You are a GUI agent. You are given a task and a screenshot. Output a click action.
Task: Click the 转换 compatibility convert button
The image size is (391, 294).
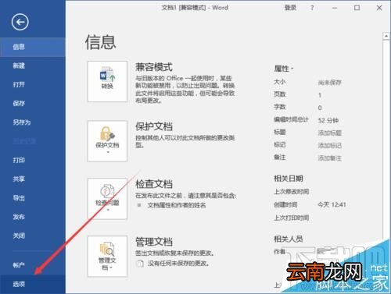[x=107, y=82]
